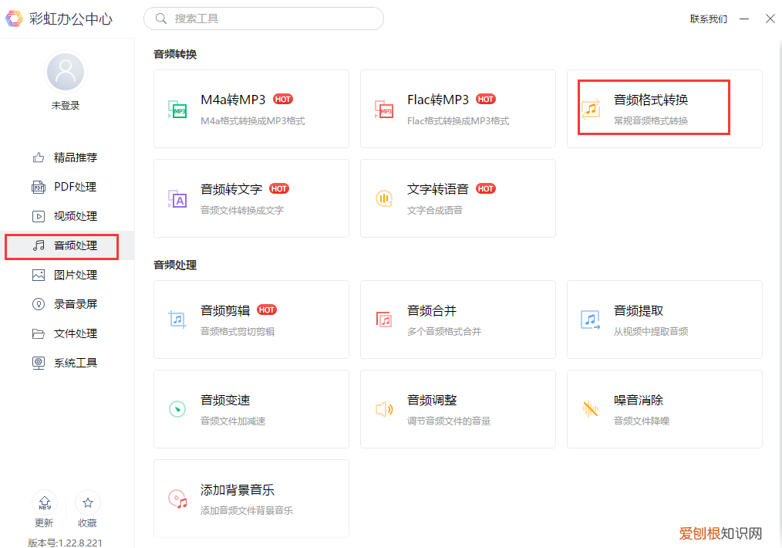Select the 音频格式转换 tool
The height and width of the screenshot is (548, 782).
(653, 108)
